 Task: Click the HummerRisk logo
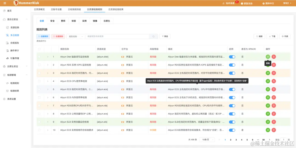(26, 3)
